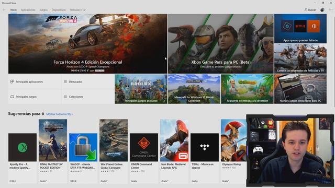Go back with the back arrow
The height and width of the screenshot is (188, 335).
point(4,10)
